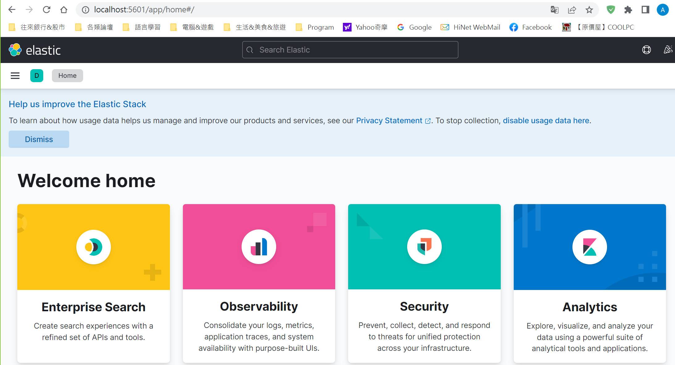Bookmark this page with the star icon
The image size is (675, 365).
pos(589,10)
